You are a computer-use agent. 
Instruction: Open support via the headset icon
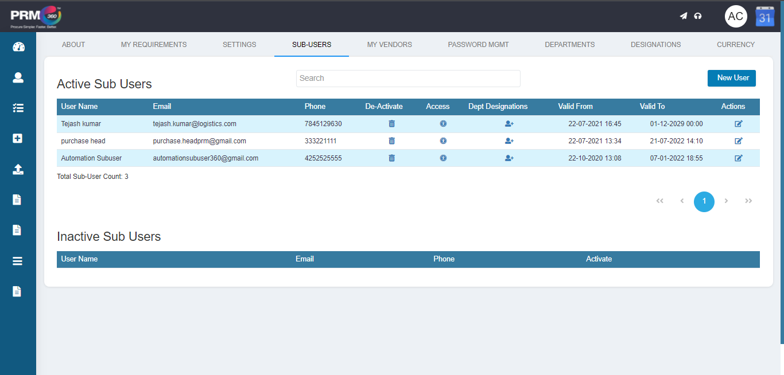[x=698, y=16]
